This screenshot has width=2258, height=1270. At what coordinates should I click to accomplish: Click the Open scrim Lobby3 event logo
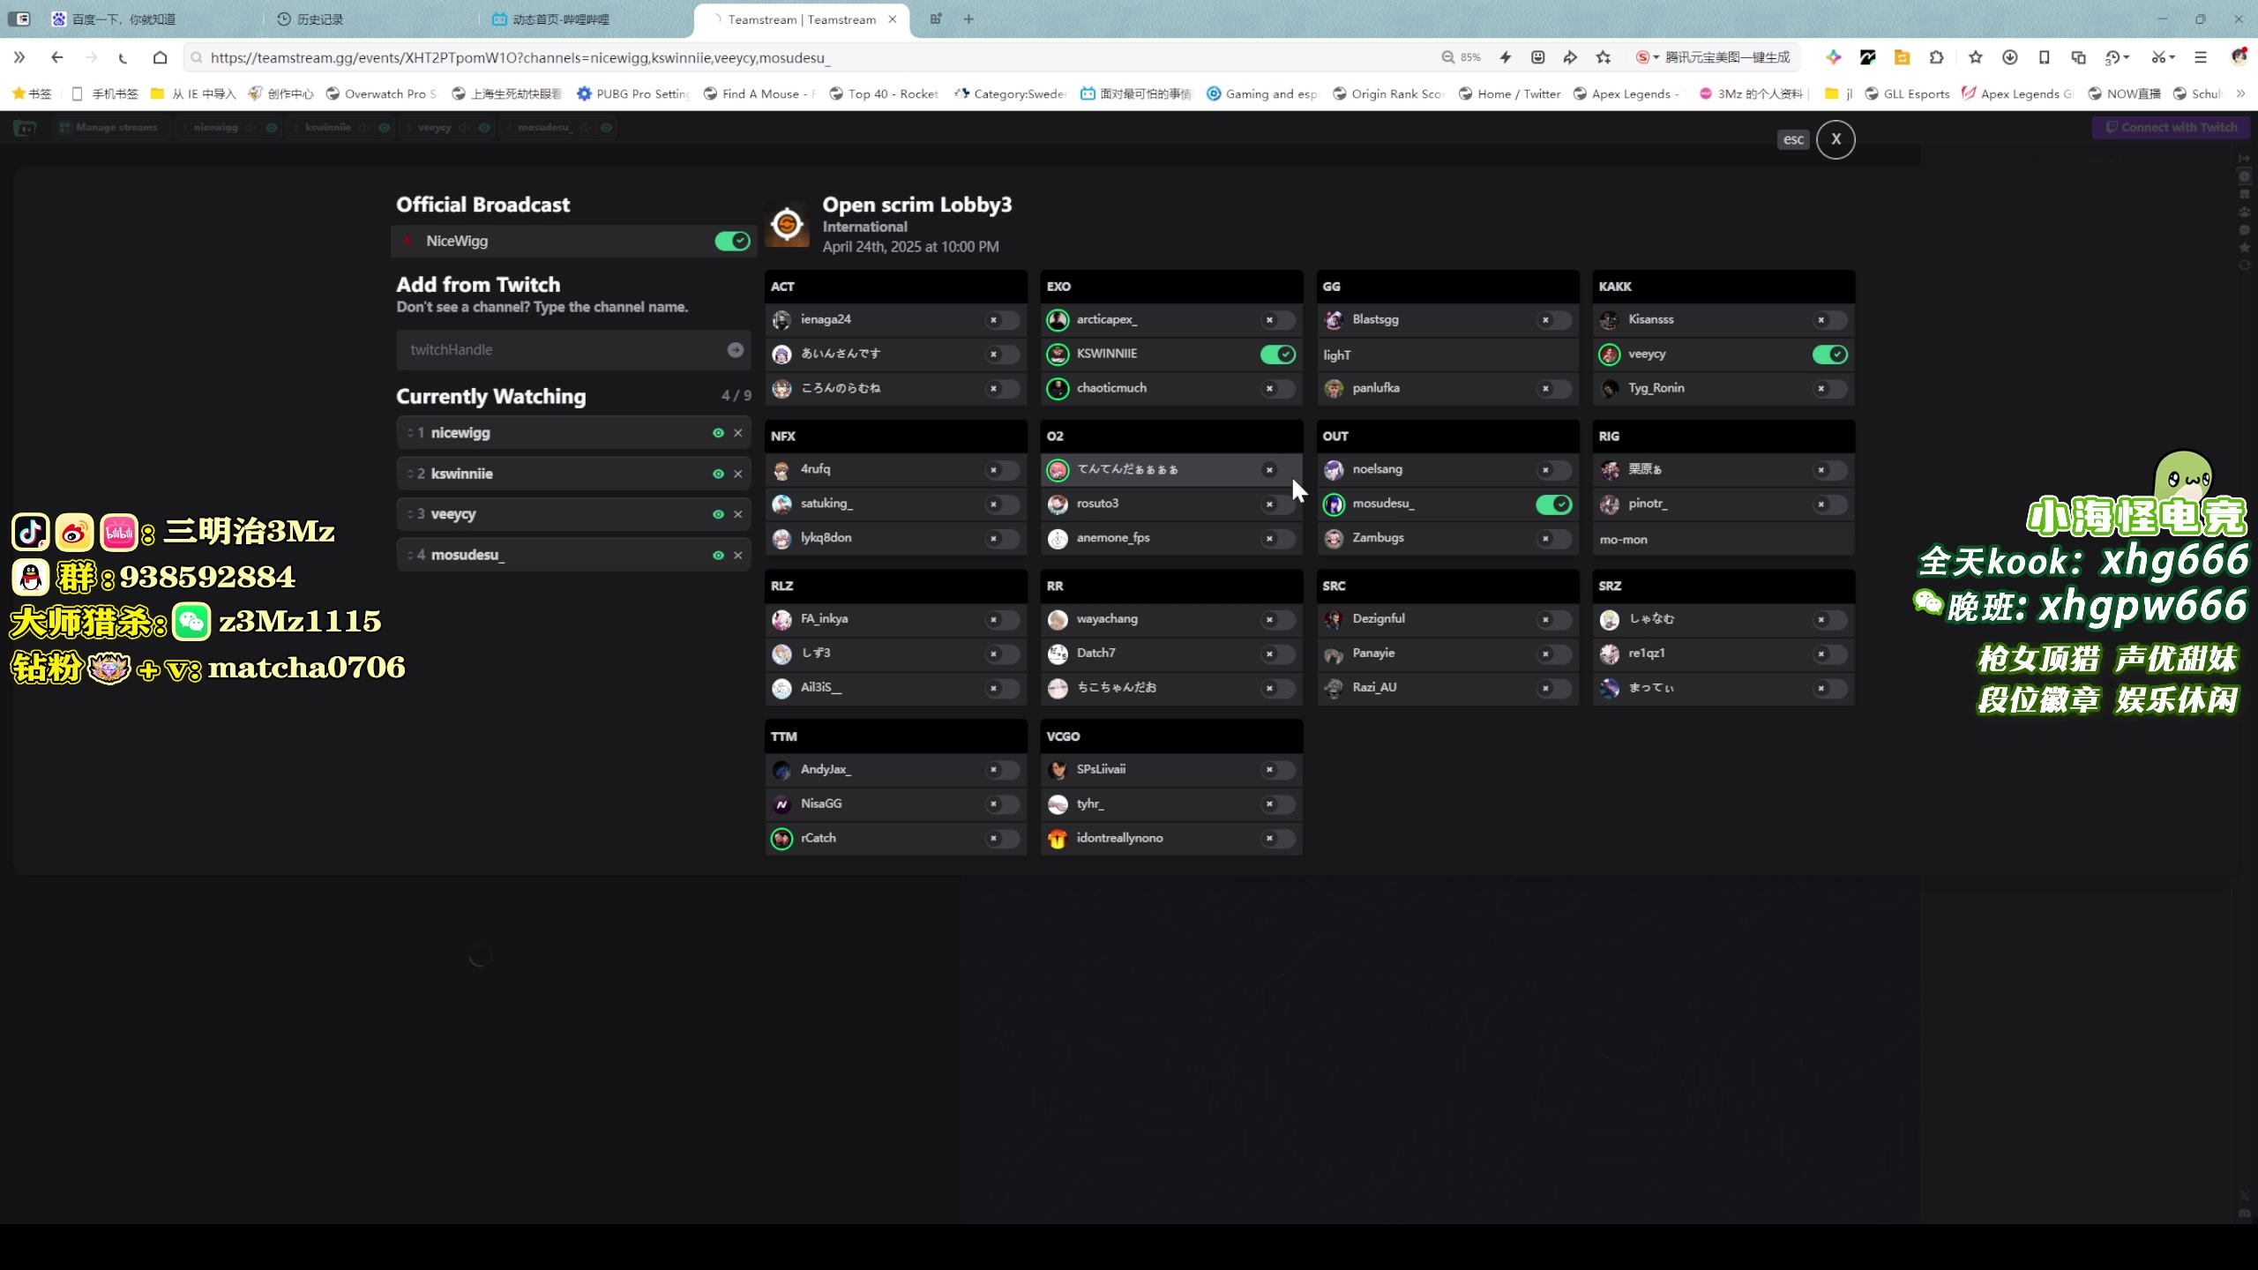click(787, 224)
